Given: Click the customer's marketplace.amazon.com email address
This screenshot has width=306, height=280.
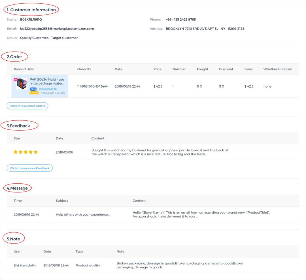Looking at the screenshot, I should point(57,29).
